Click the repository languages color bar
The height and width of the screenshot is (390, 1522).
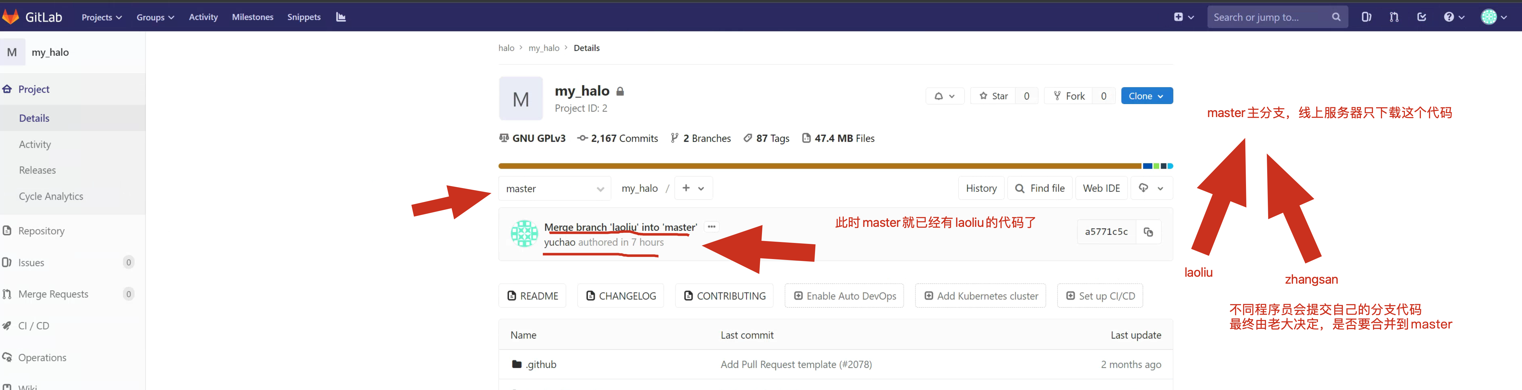point(827,166)
